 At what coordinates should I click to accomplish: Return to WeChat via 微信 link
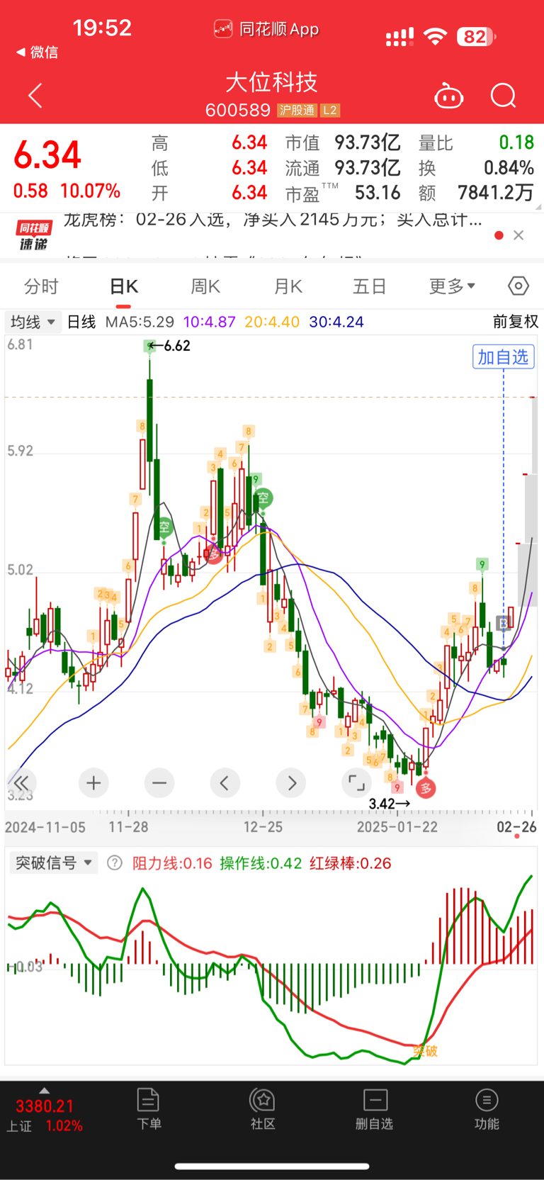click(x=37, y=52)
